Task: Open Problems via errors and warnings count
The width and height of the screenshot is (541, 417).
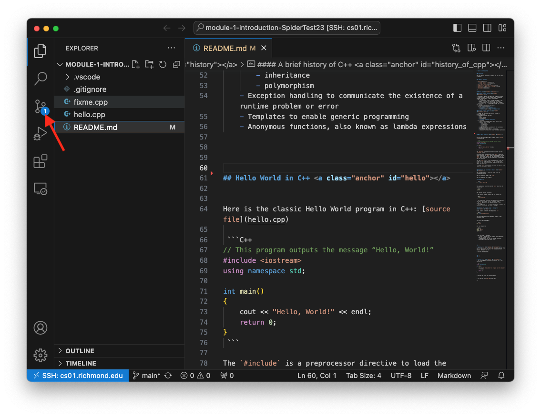Action: tap(195, 376)
